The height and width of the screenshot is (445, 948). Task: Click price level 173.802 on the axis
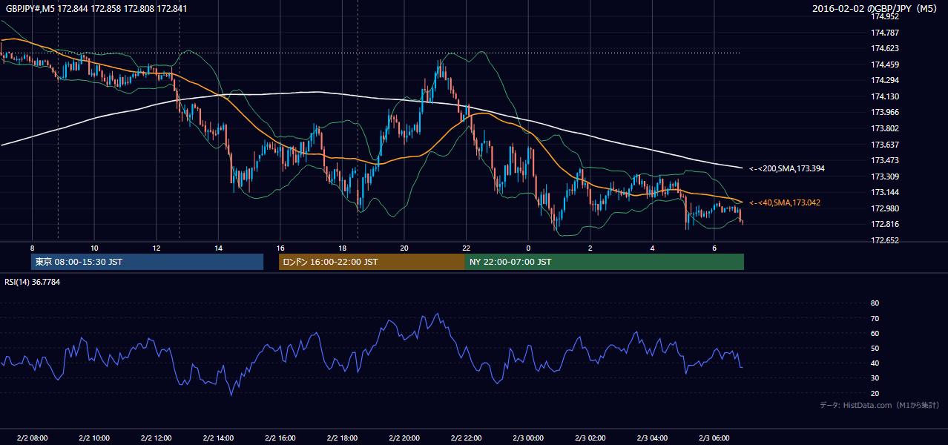click(883, 128)
